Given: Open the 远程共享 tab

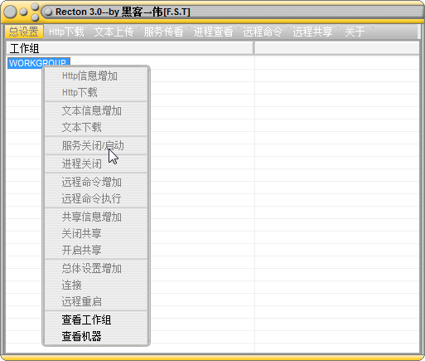Looking at the screenshot, I should point(312,32).
